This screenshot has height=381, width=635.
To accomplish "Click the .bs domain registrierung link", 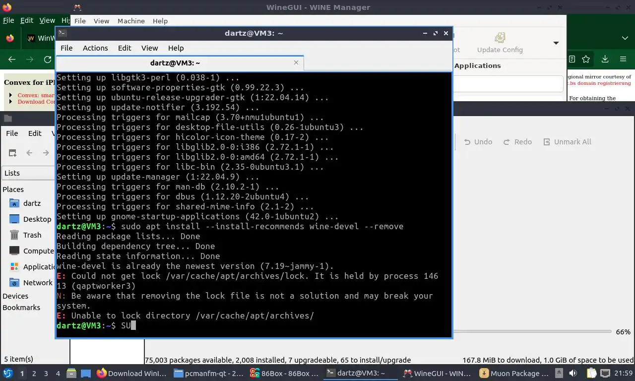I will pos(599,83).
